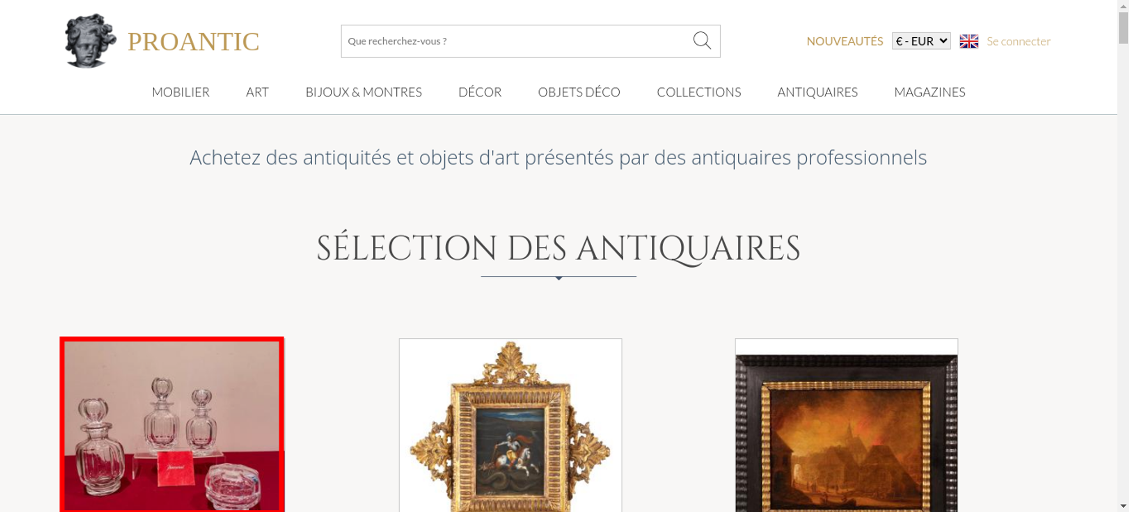This screenshot has width=1129, height=512.
Task: Open the € - EUR currency dropdown
Action: click(921, 41)
